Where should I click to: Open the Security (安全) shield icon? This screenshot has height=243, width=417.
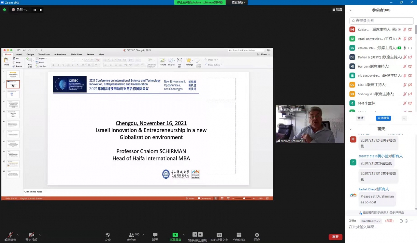pos(108,235)
